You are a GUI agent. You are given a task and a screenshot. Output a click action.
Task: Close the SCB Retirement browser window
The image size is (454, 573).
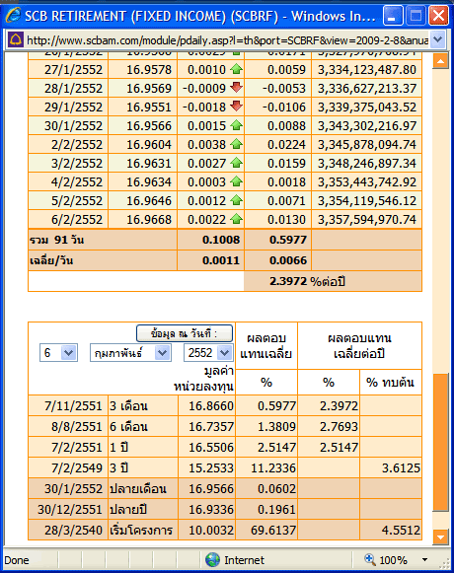(x=438, y=16)
